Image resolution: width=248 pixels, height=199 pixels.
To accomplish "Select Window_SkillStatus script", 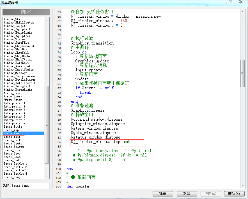I will (x=19, y=23).
